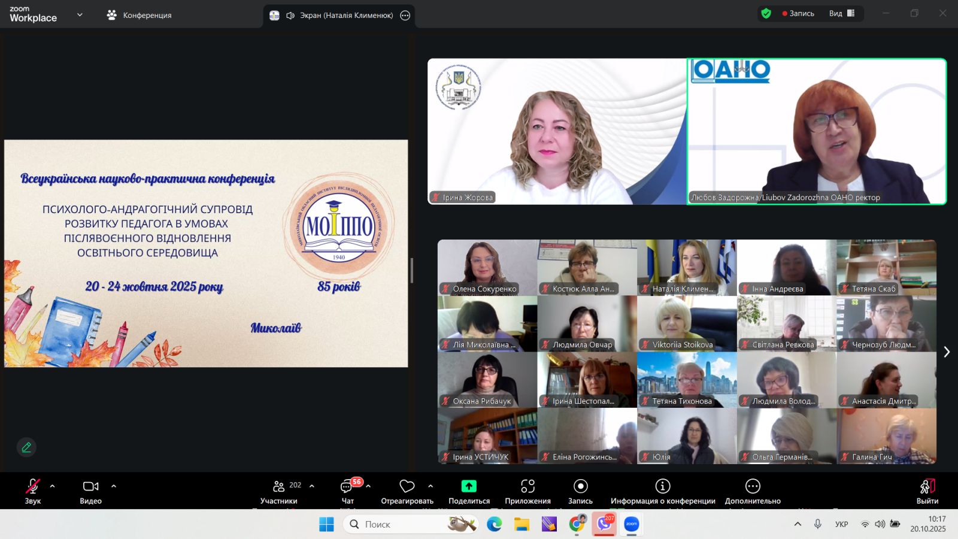The width and height of the screenshot is (958, 539).
Task: Show next page of participant gallery
Action: point(947,352)
